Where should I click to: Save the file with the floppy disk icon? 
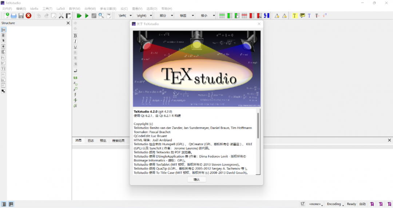pos(21,16)
